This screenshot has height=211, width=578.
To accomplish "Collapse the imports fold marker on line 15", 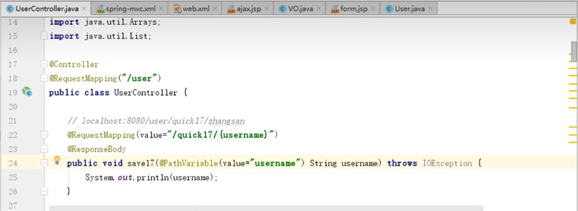I will tap(44, 36).
